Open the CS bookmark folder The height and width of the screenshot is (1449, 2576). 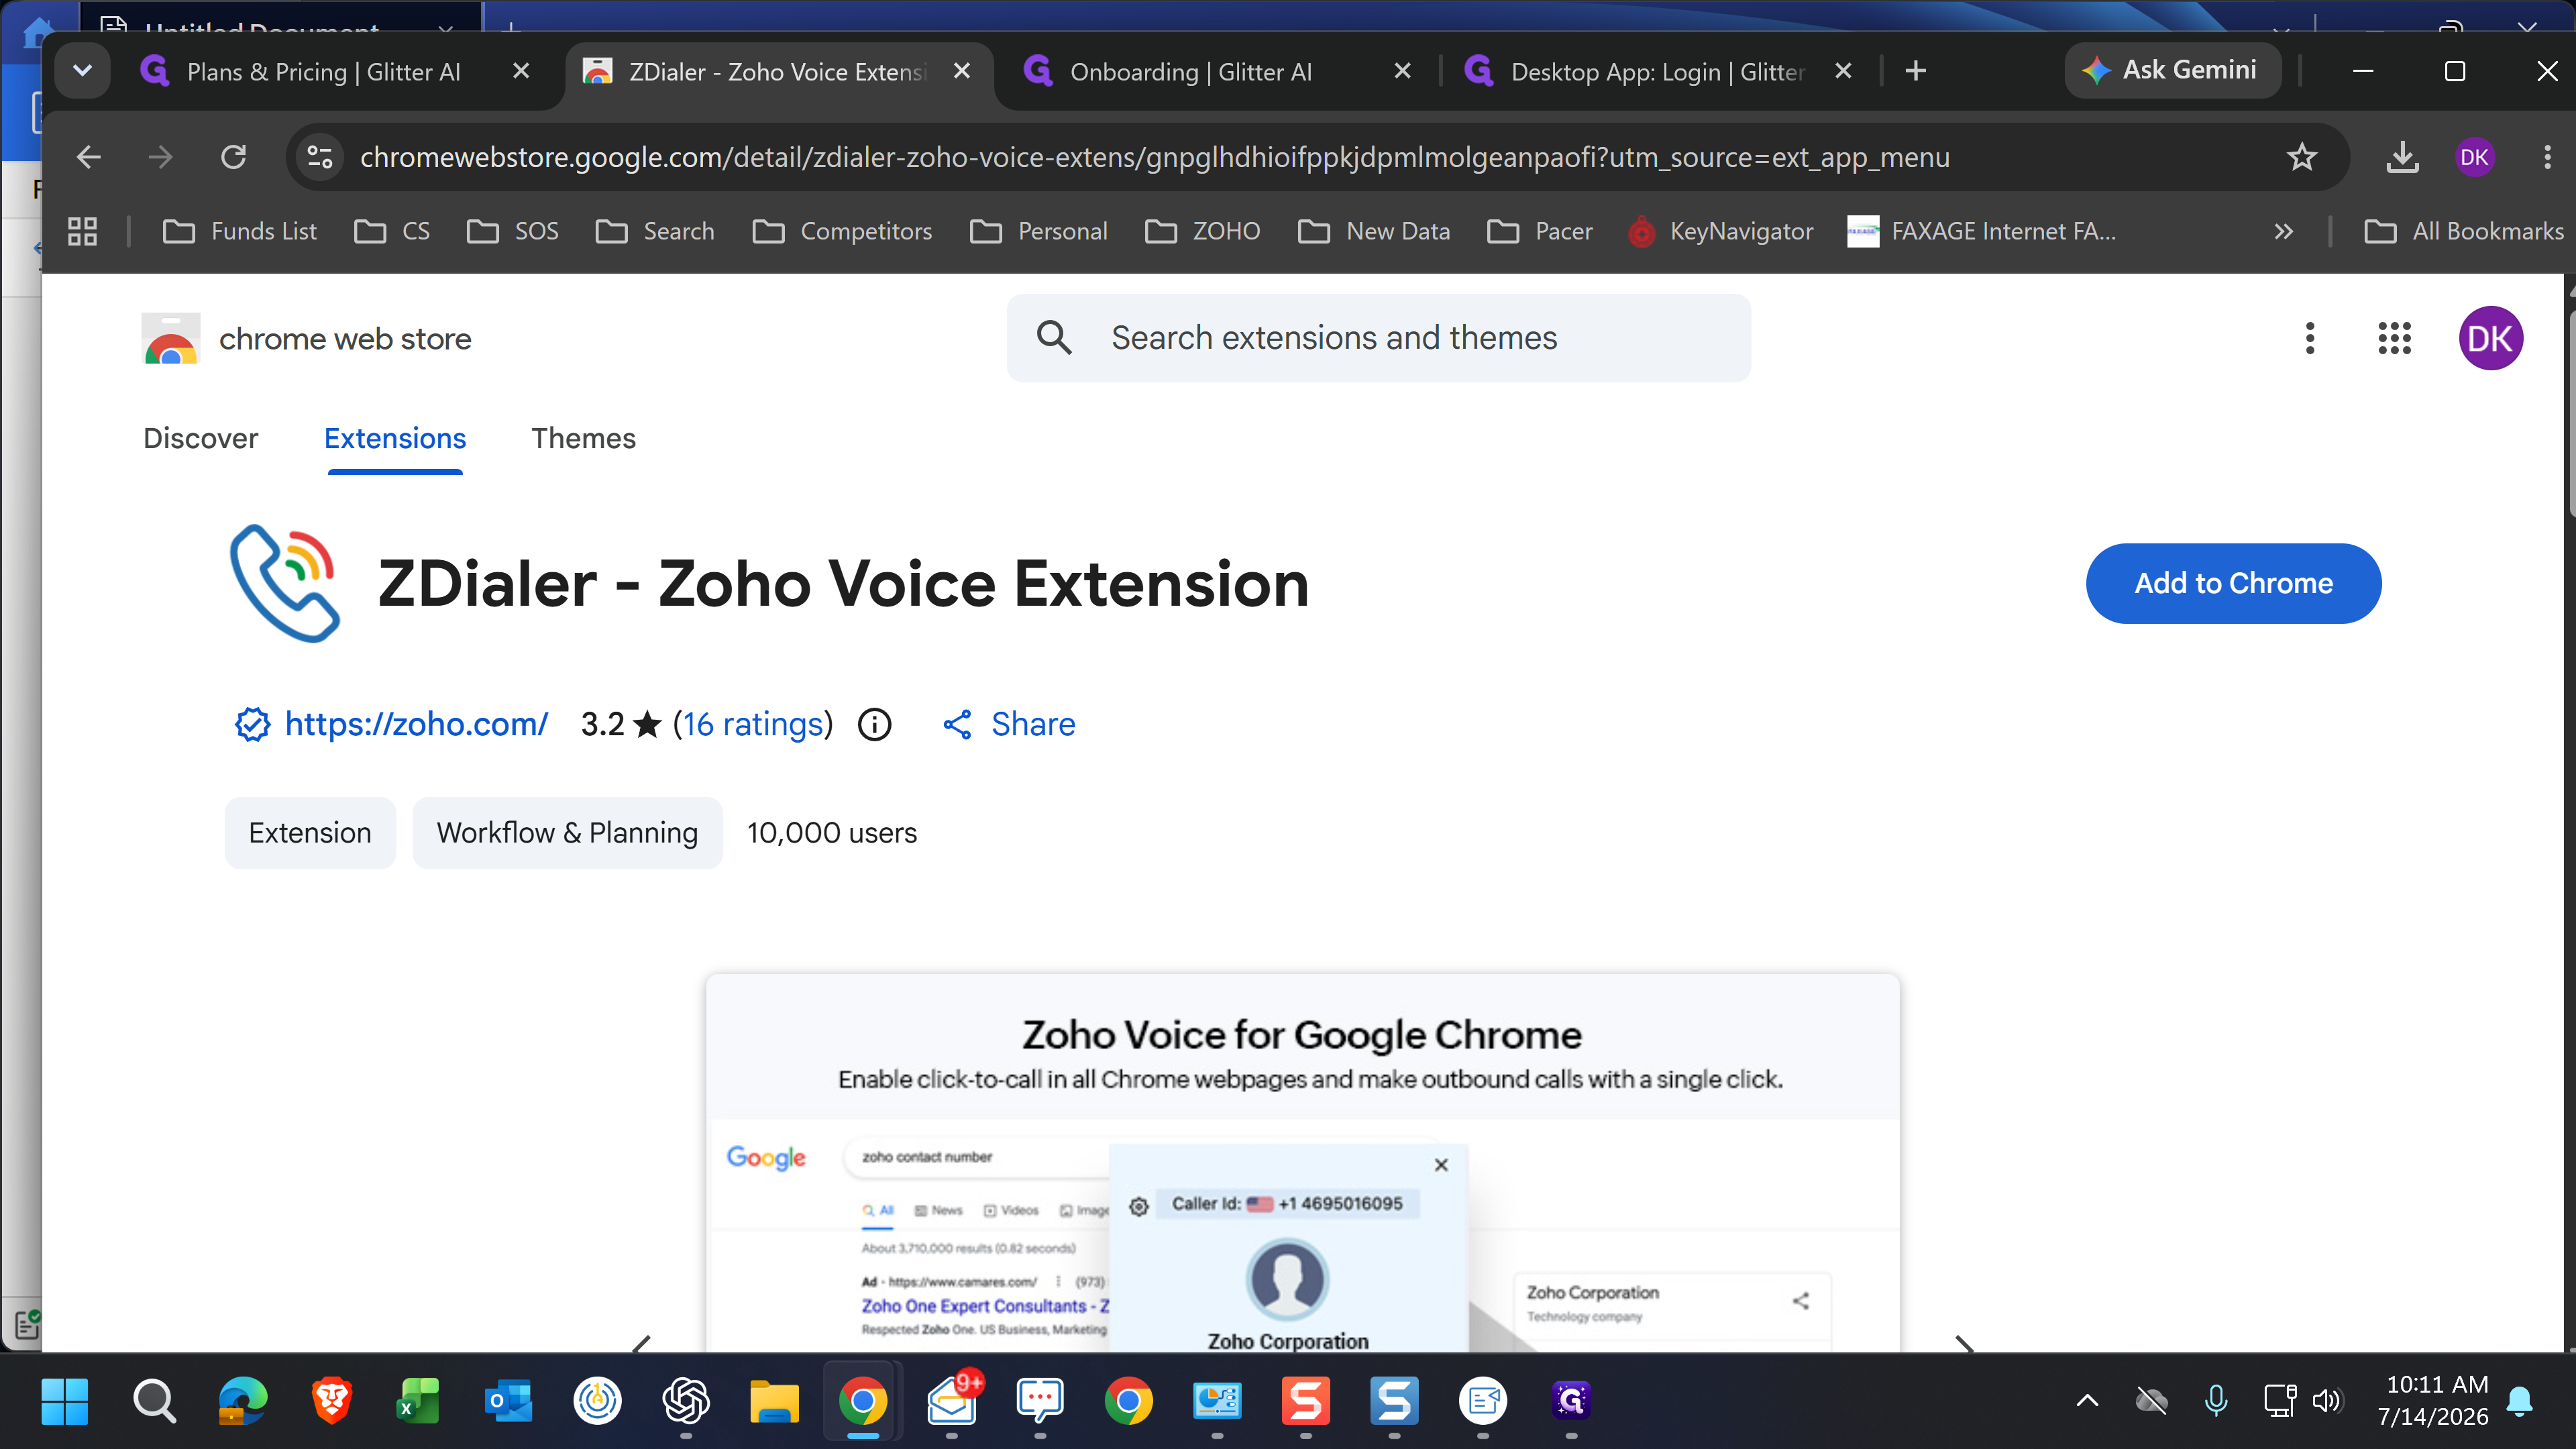(392, 231)
